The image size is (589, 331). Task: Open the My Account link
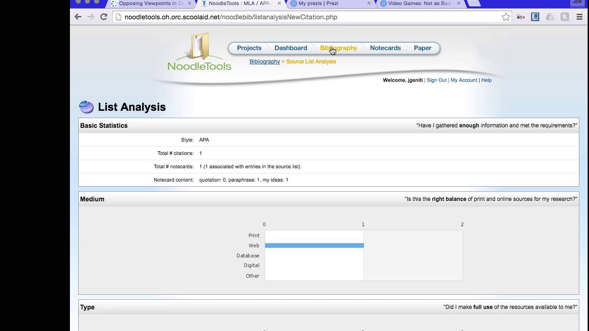tap(464, 80)
